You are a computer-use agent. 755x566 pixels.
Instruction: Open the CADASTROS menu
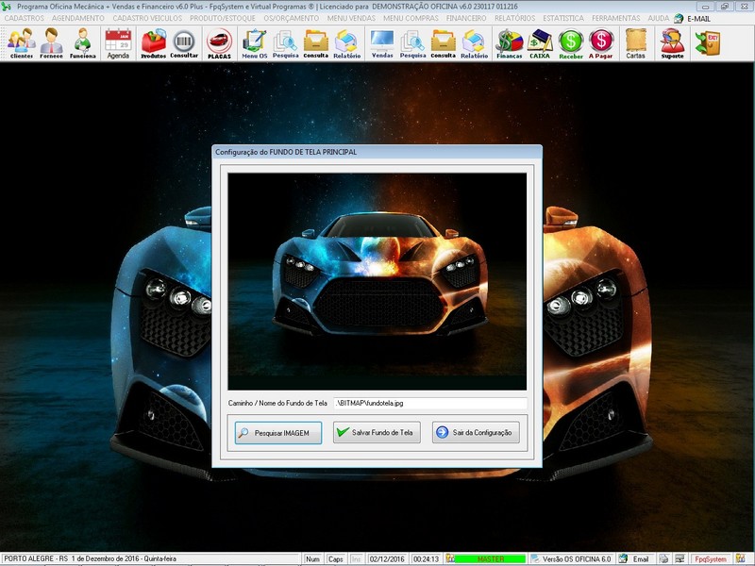coord(25,18)
